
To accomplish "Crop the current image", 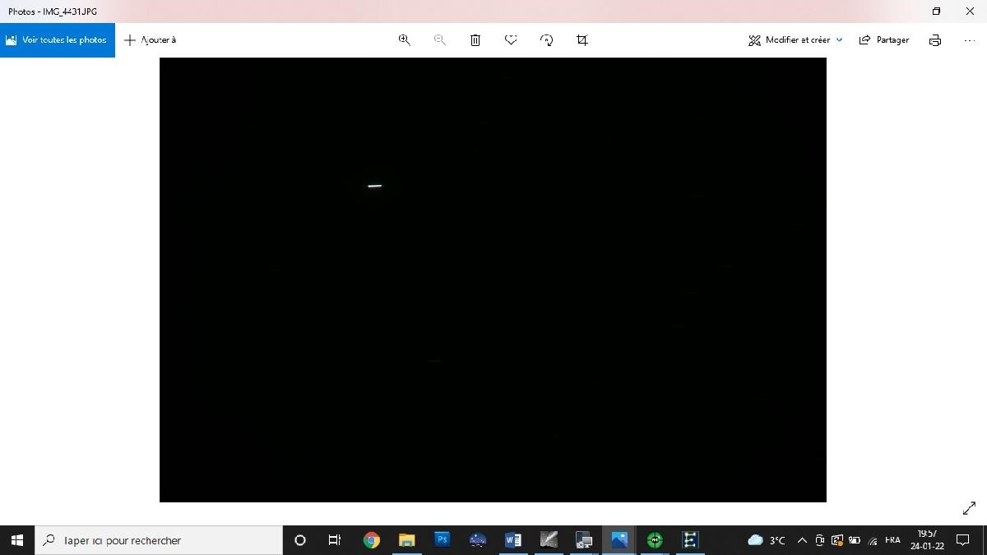I will pyautogui.click(x=582, y=39).
